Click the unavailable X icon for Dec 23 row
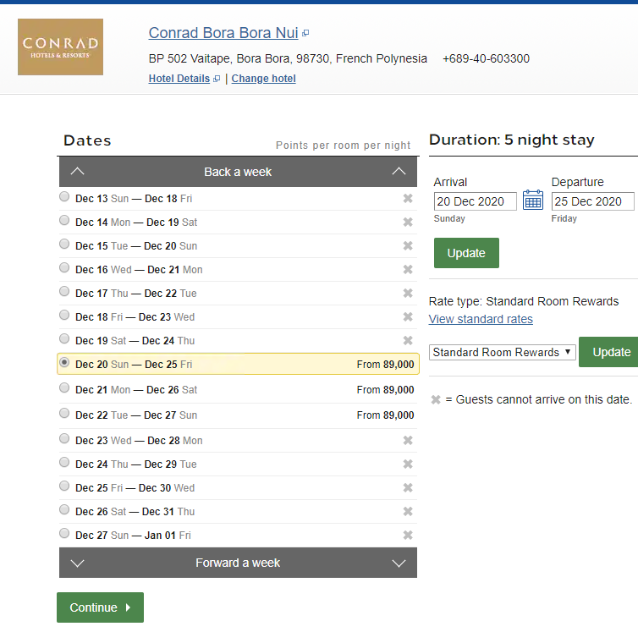 [408, 440]
